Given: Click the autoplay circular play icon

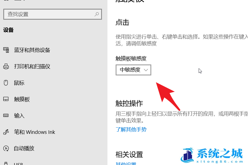Looking at the screenshot, I should (x=6, y=148).
